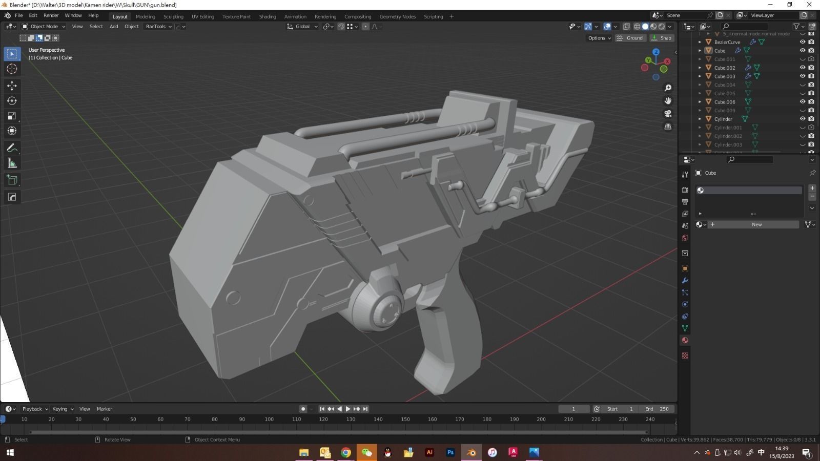Viewport: 820px width, 461px height.
Task: Hide Cube with its eye icon
Action: (x=803, y=51)
